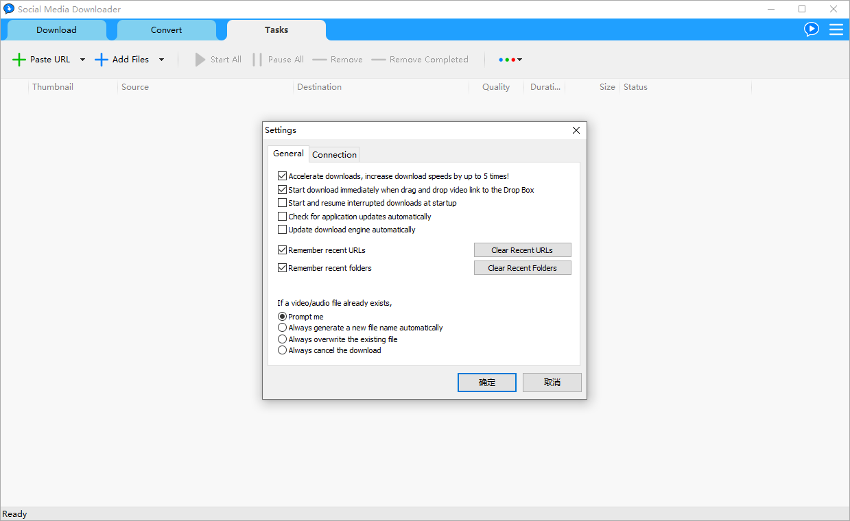Click the blue play circle icon
This screenshot has width=850, height=521.
pos(812,29)
